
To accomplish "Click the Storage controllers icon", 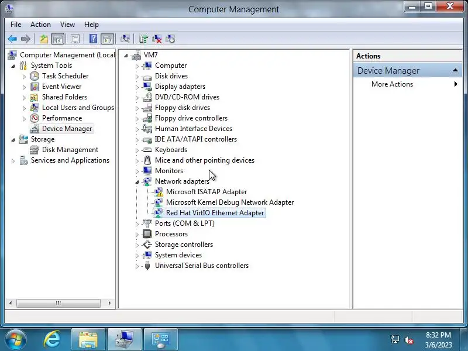I will click(147, 245).
